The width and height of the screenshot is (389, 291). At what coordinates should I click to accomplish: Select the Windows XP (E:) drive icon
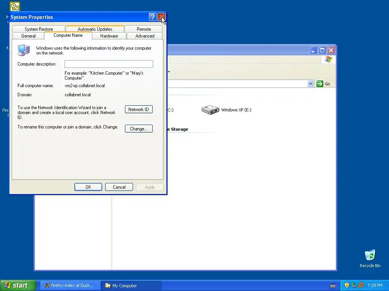(x=210, y=110)
